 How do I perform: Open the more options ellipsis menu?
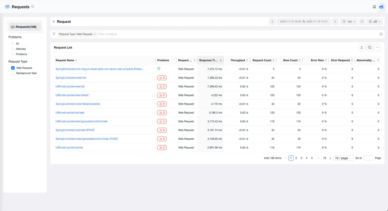[x=377, y=47]
